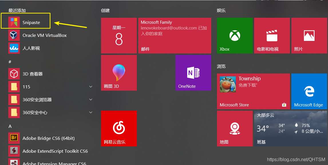Open the 地图 maps tile
328x165 pixels.
[235, 128]
